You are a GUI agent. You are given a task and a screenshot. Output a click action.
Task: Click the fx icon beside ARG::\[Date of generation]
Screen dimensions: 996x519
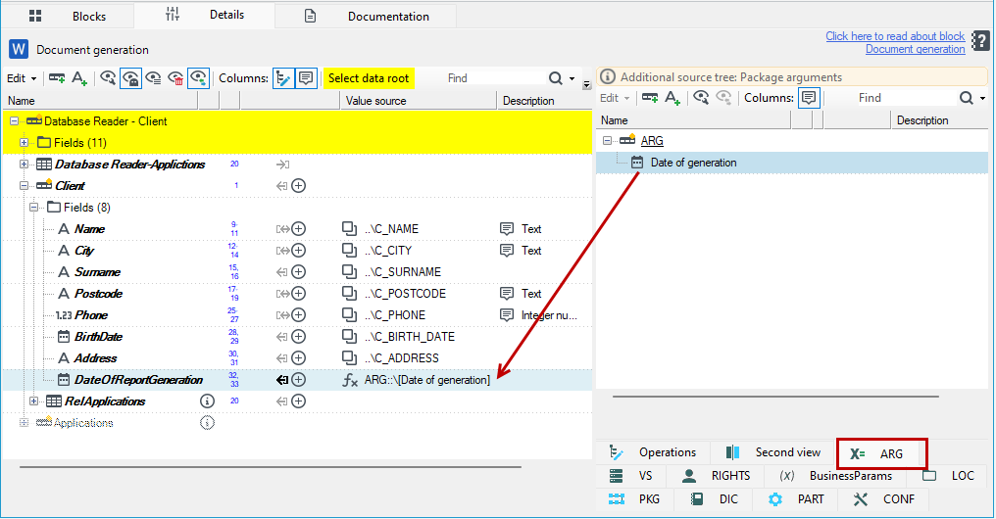[350, 380]
